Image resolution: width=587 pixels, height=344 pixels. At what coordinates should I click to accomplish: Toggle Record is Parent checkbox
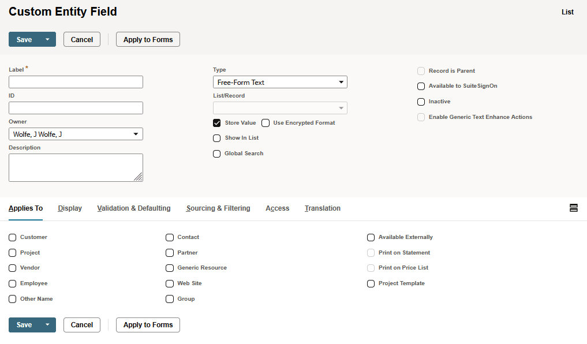421,71
